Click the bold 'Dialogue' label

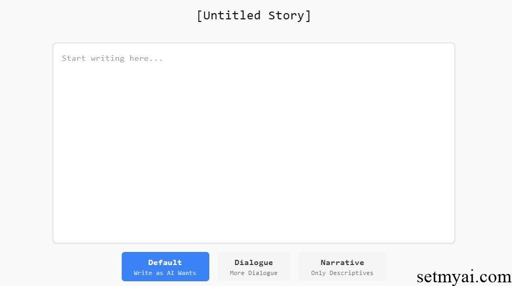click(x=254, y=262)
